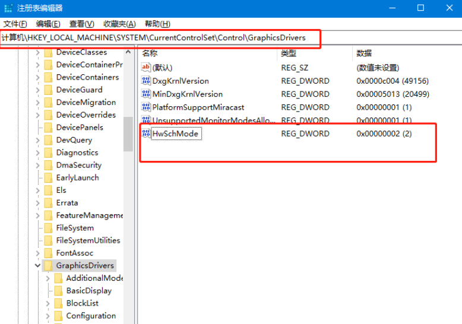Click the DeviceMigration folder icon
Image resolution: width=462 pixels, height=324 pixels.
[x=48, y=103]
